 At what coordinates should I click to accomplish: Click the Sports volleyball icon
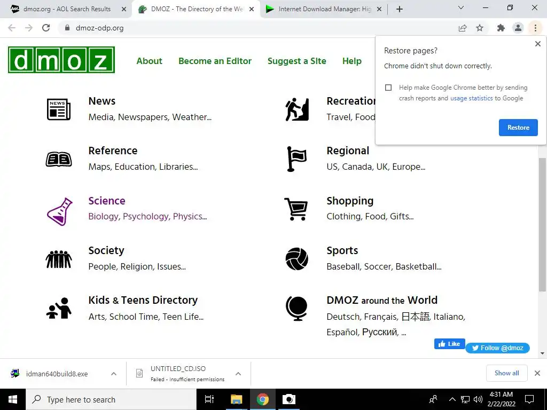pyautogui.click(x=297, y=259)
